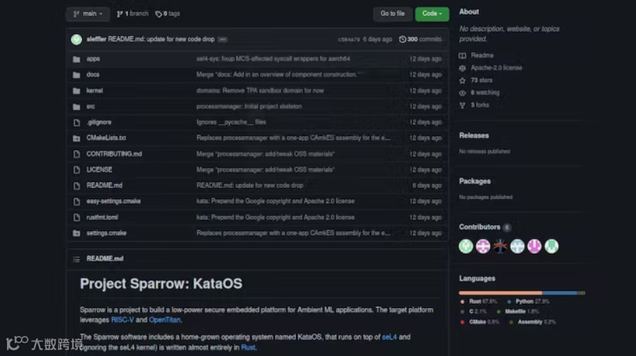Click the CONTRIBUTING.md file icon
This screenshot has width=636, height=356.
click(76, 154)
